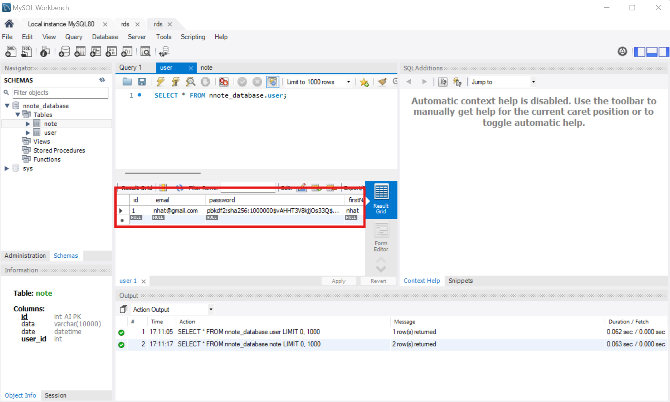Rollback transaction X icon
The height and width of the screenshot is (402, 670).
(257, 82)
